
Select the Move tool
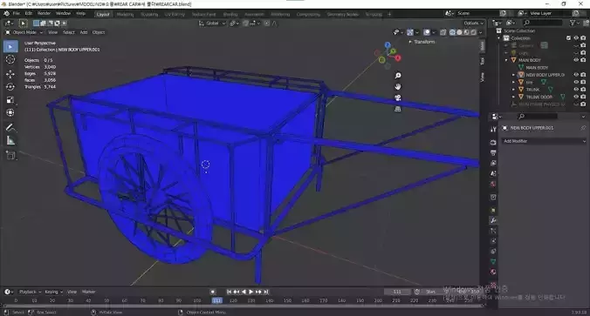pos(10,74)
